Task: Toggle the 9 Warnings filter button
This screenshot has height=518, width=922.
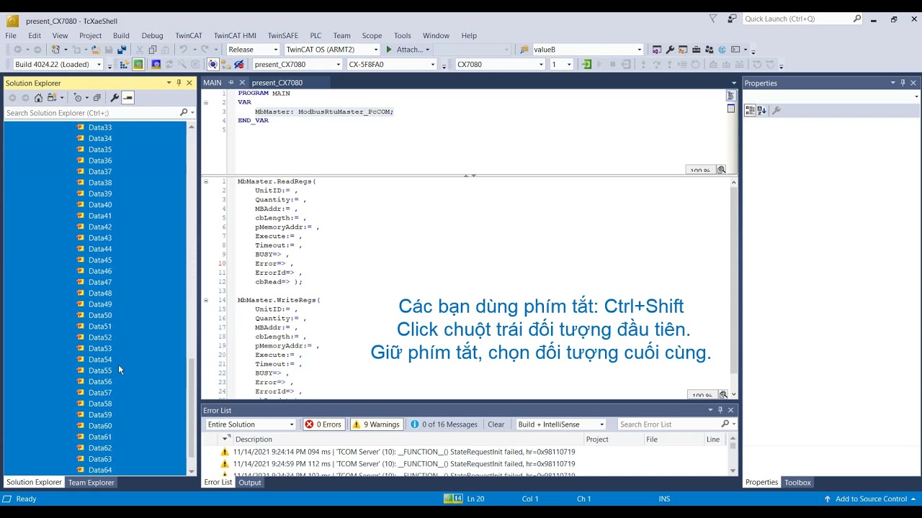Action: coord(375,424)
